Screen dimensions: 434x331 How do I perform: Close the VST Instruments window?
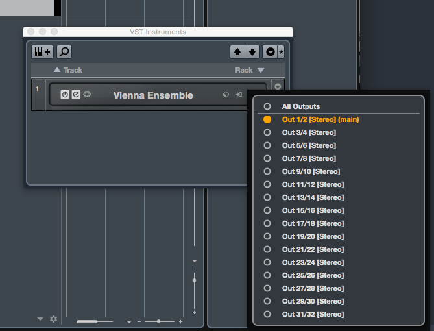[x=31, y=32]
